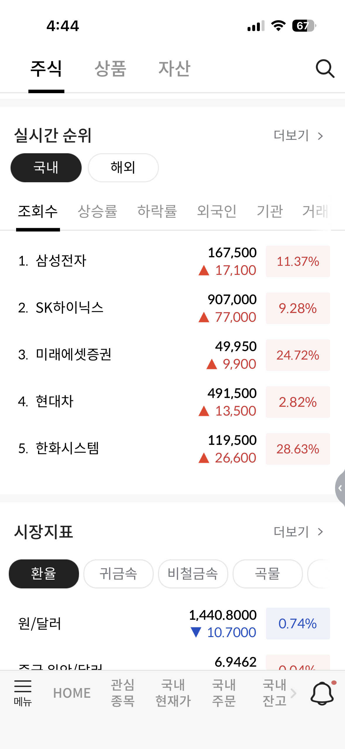Tap the battery status indicator
The image size is (345, 749).
[x=304, y=26]
